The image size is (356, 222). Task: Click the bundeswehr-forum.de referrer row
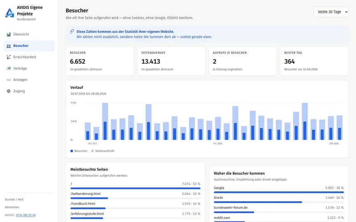279,210
